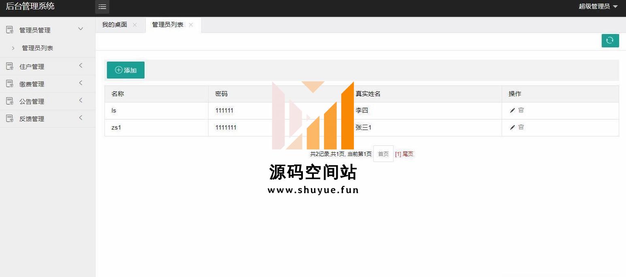The height and width of the screenshot is (277, 626).
Task: Collapse the 管理员管理 menu chevron
Action: [x=81, y=29]
